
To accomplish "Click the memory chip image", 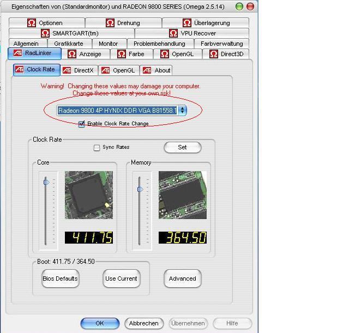I will click(x=183, y=195).
